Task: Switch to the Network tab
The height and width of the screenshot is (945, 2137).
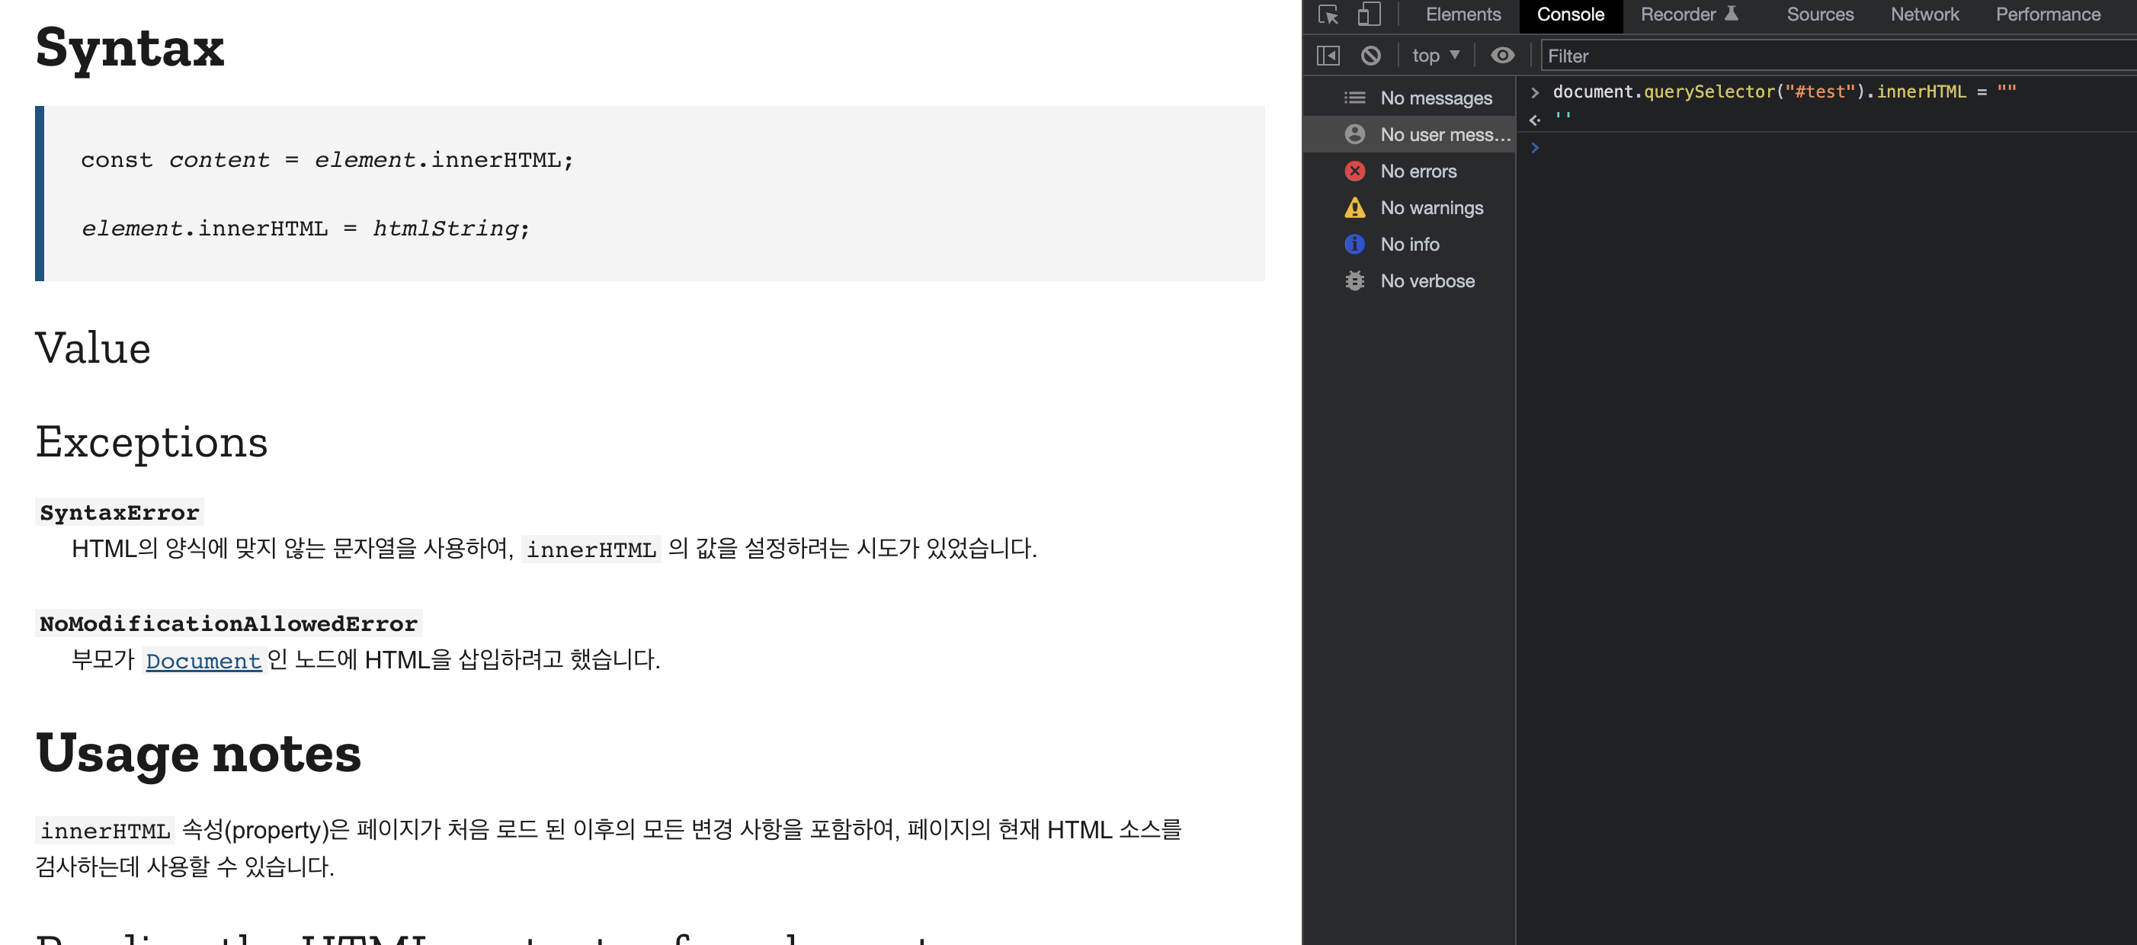Action: (1924, 15)
